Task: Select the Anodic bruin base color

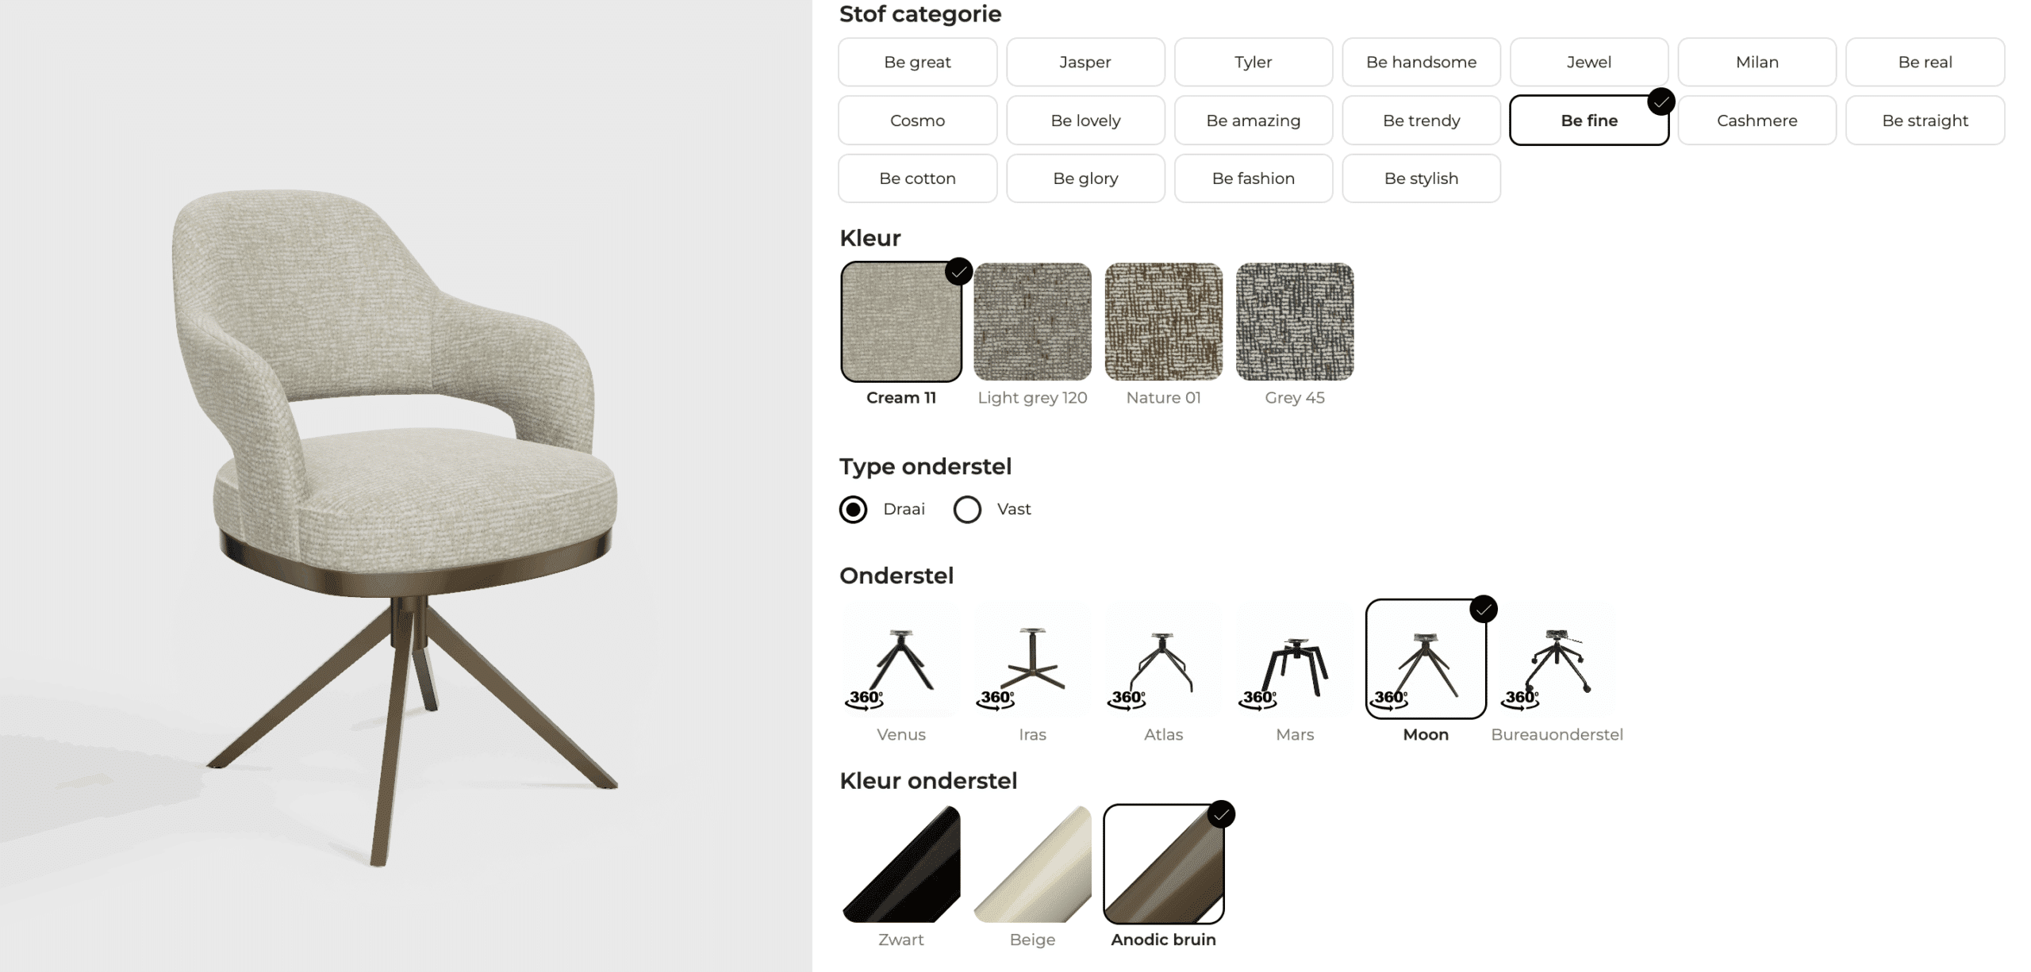Action: [1163, 864]
